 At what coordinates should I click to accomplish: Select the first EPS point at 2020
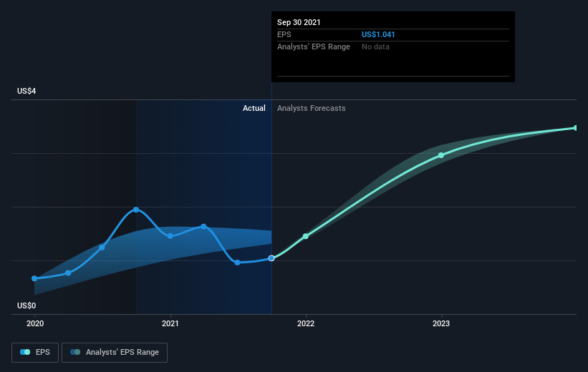pyautogui.click(x=34, y=278)
